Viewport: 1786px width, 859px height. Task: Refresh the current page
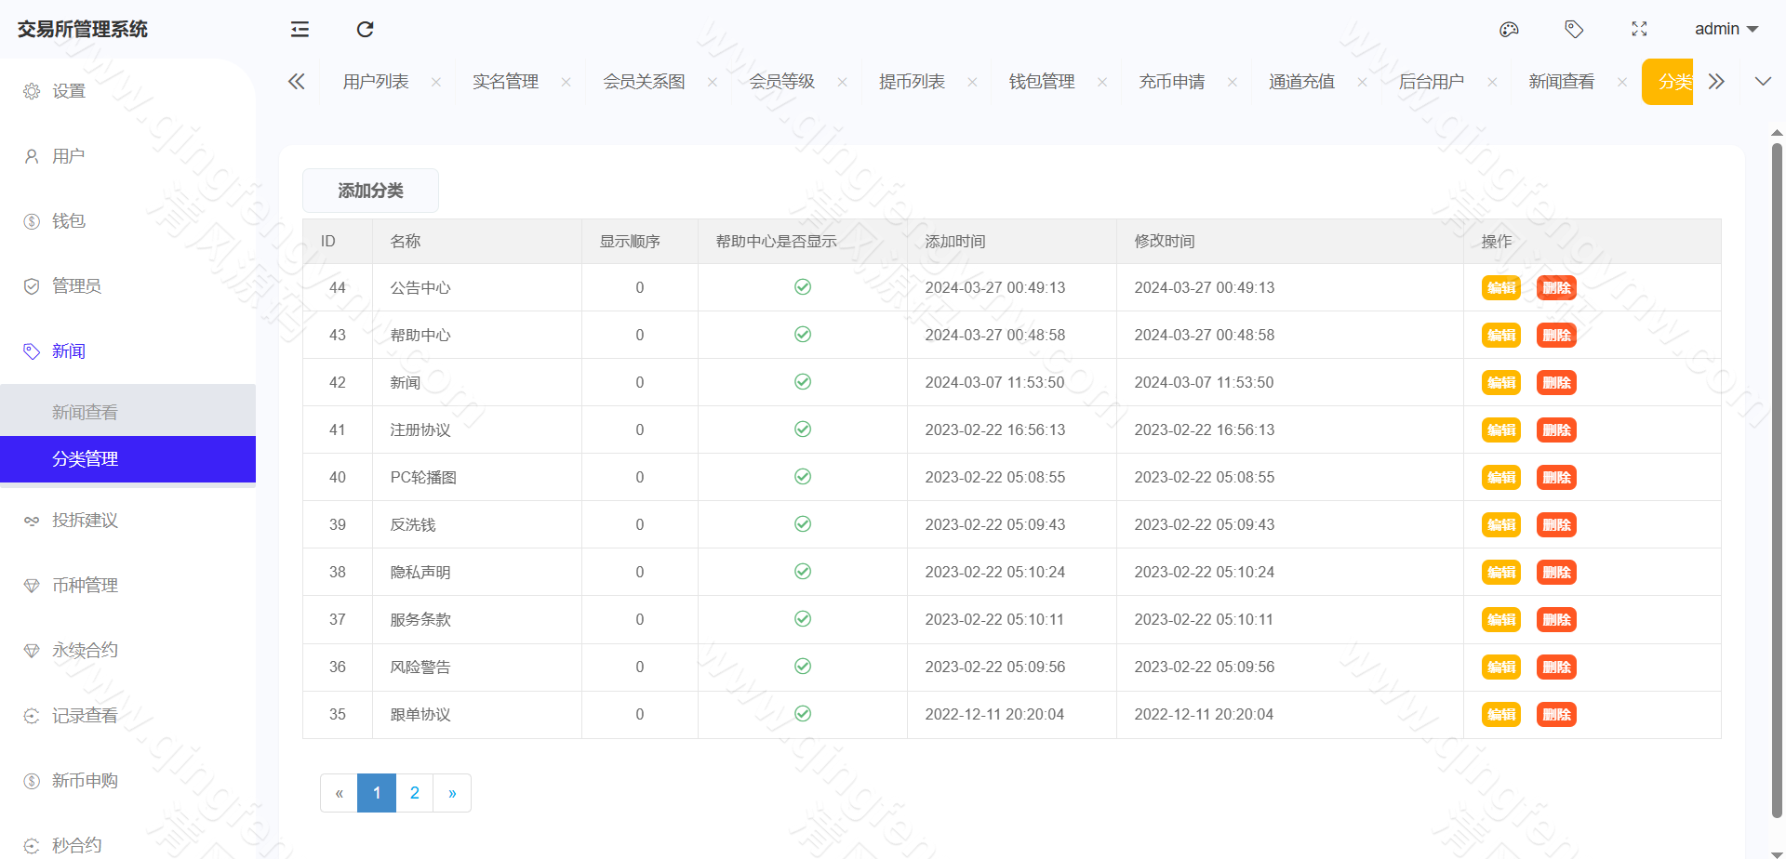(364, 29)
